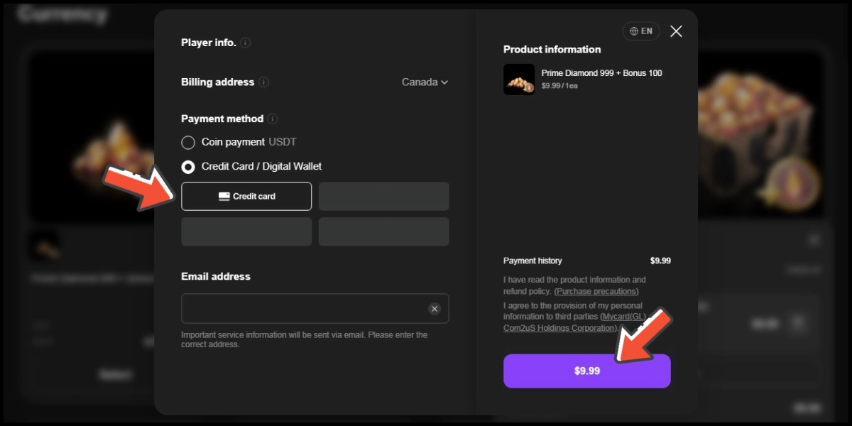Close the payment dialog with X
The height and width of the screenshot is (426, 852).
click(676, 31)
